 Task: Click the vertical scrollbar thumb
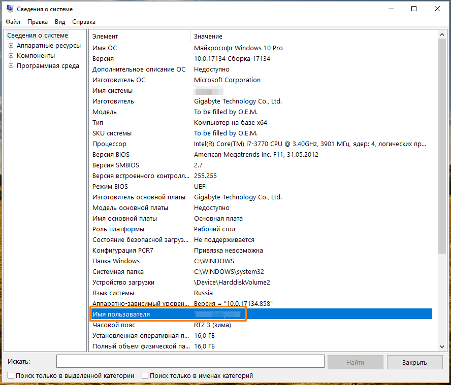coord(442,146)
